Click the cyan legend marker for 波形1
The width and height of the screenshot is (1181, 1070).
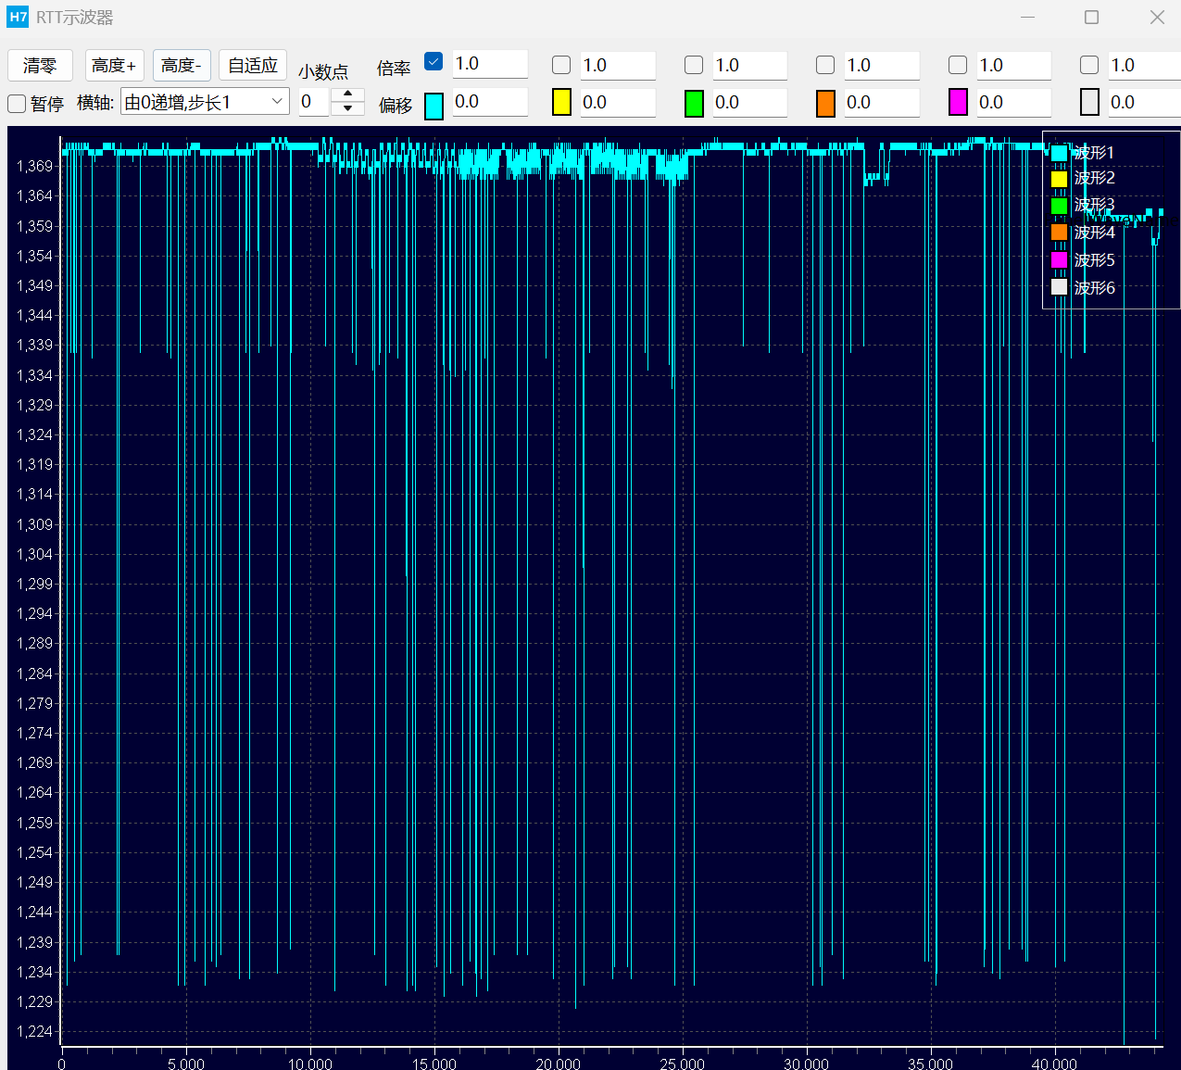point(1059,153)
